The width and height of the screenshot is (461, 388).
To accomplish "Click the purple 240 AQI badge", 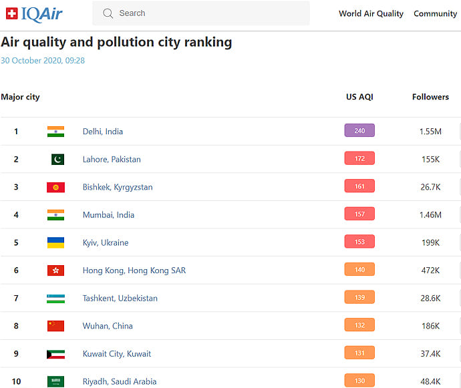I will pyautogui.click(x=359, y=131).
